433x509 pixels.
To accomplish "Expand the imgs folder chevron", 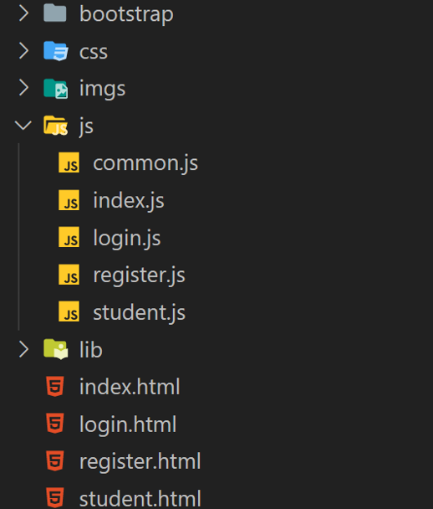I will 23,88.
